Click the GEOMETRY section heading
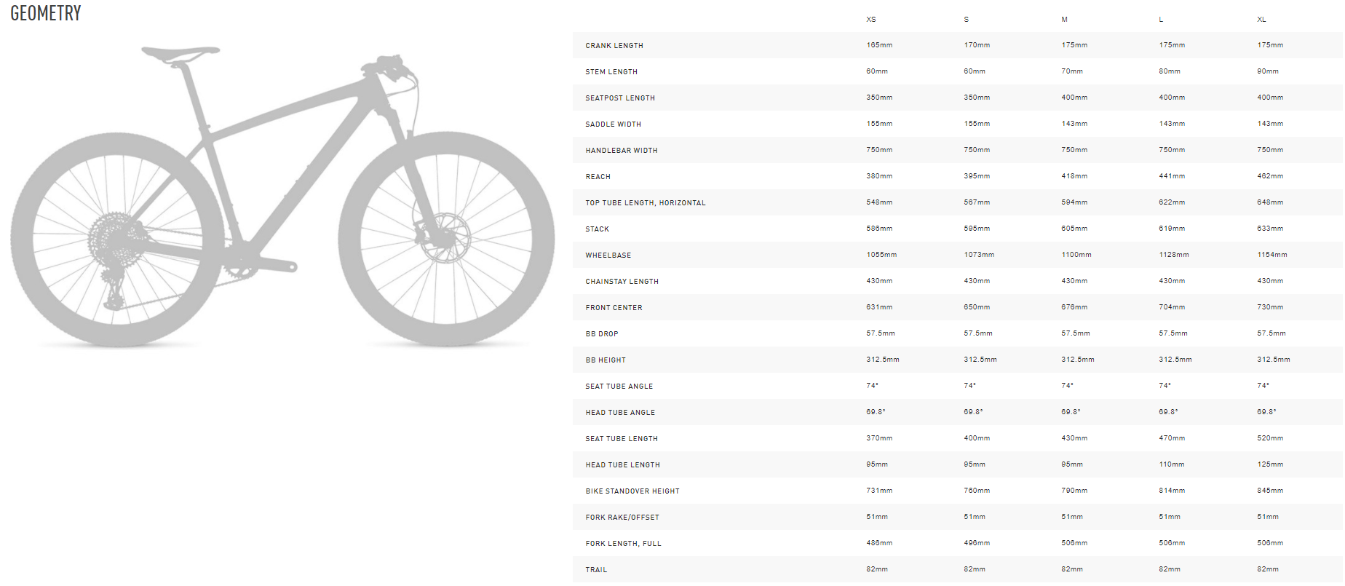 [46, 13]
